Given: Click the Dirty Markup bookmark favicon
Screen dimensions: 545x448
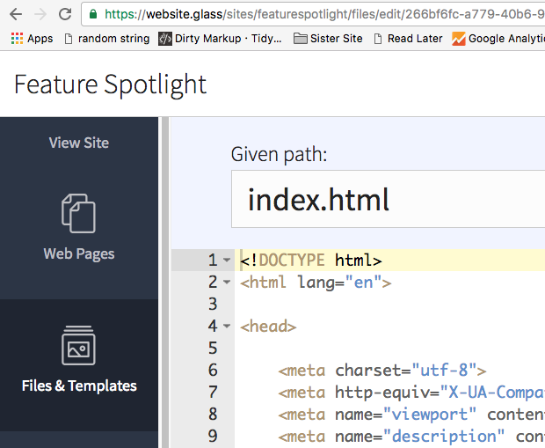Looking at the screenshot, I should [165, 39].
